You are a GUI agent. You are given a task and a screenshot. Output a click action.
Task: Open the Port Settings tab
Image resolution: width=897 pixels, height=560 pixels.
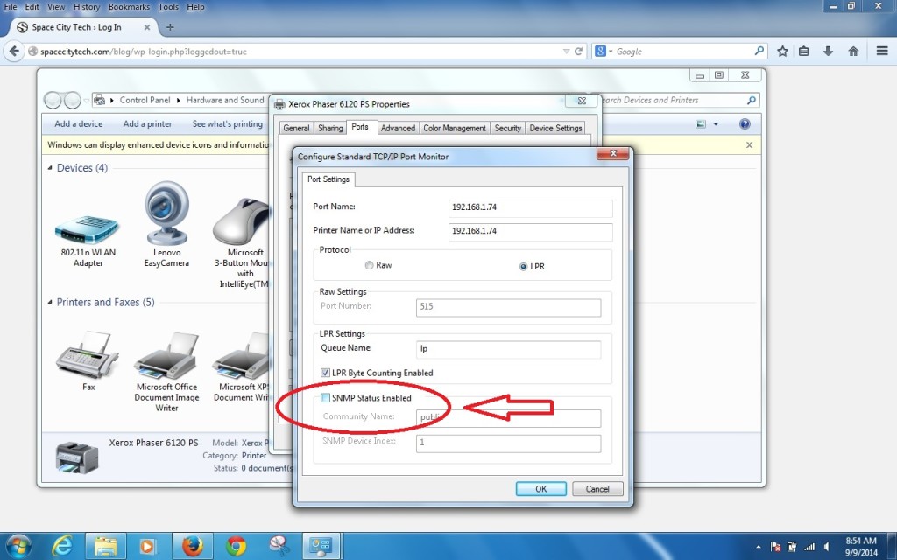point(328,178)
